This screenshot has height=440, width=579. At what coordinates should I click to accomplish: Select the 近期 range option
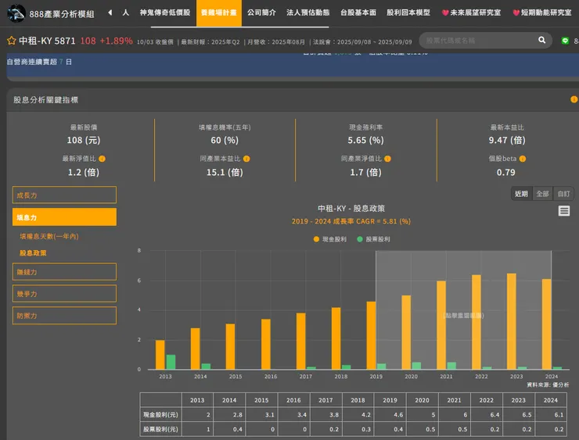point(521,194)
